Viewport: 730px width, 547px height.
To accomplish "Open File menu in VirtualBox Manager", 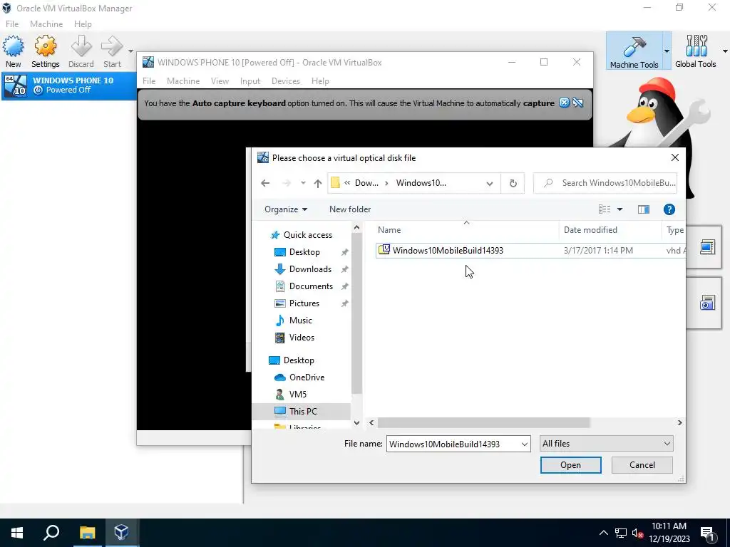I will click(x=12, y=24).
